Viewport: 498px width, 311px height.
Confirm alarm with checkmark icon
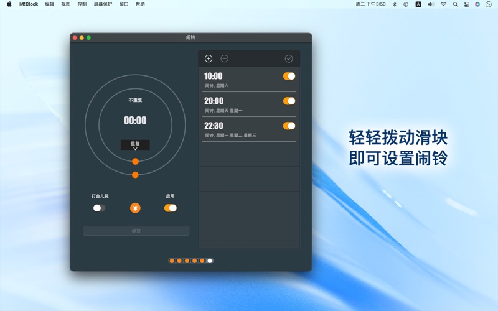(x=289, y=58)
